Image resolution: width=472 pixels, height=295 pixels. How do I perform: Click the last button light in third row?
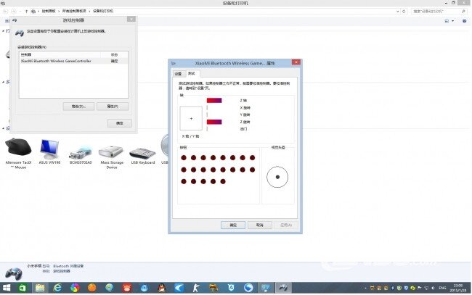pos(223,181)
